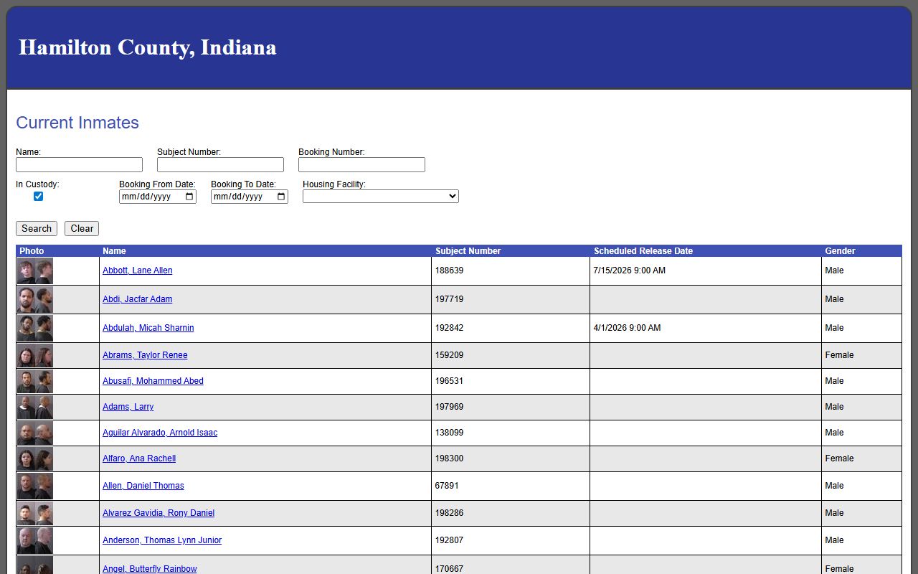Viewport: 918px width, 574px height.
Task: Open Adams, Larry record
Action: point(128,407)
